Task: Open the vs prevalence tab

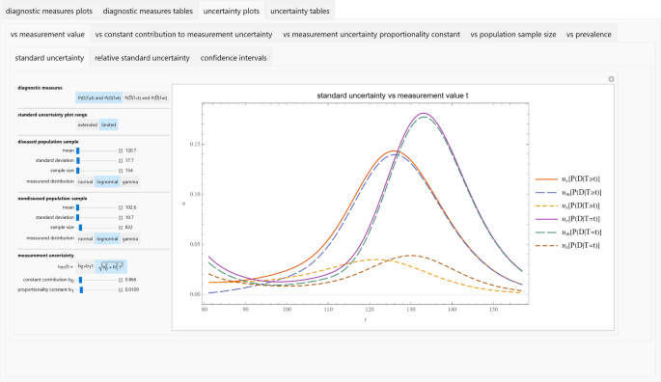Action: (x=589, y=35)
